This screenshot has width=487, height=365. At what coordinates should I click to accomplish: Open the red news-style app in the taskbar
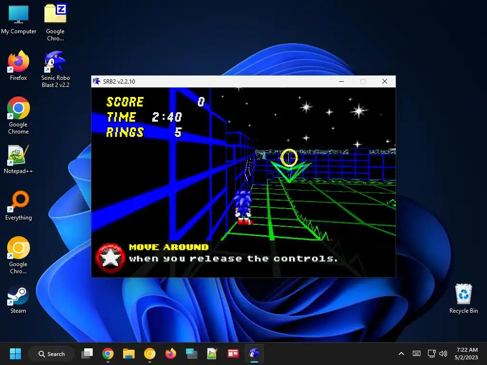[x=233, y=354]
